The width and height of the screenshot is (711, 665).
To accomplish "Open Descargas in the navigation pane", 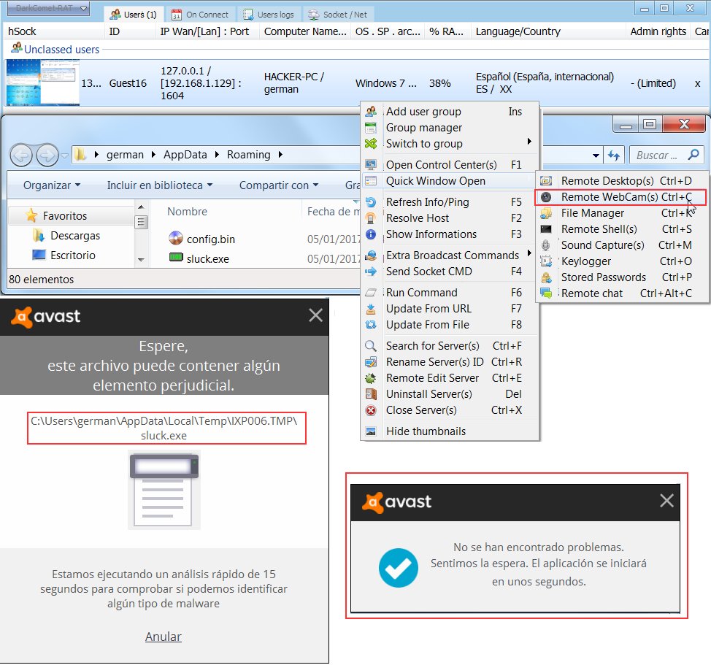I will [x=66, y=236].
